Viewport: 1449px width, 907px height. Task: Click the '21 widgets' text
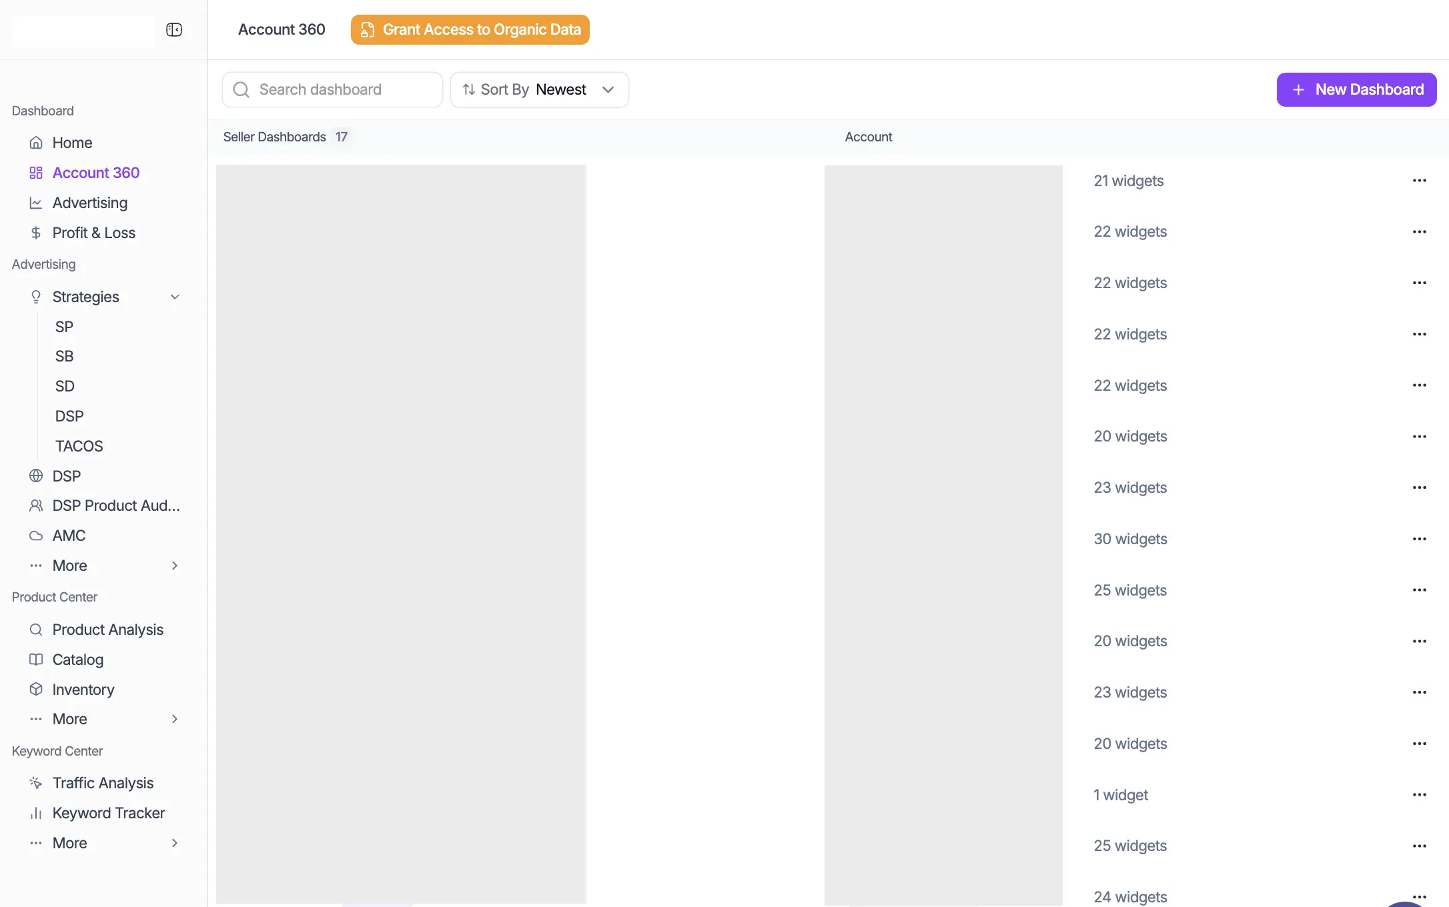click(1129, 181)
